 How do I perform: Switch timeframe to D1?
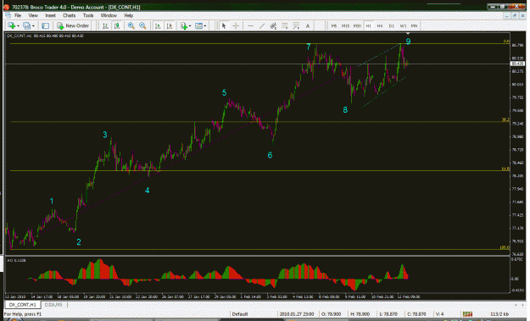(392, 25)
